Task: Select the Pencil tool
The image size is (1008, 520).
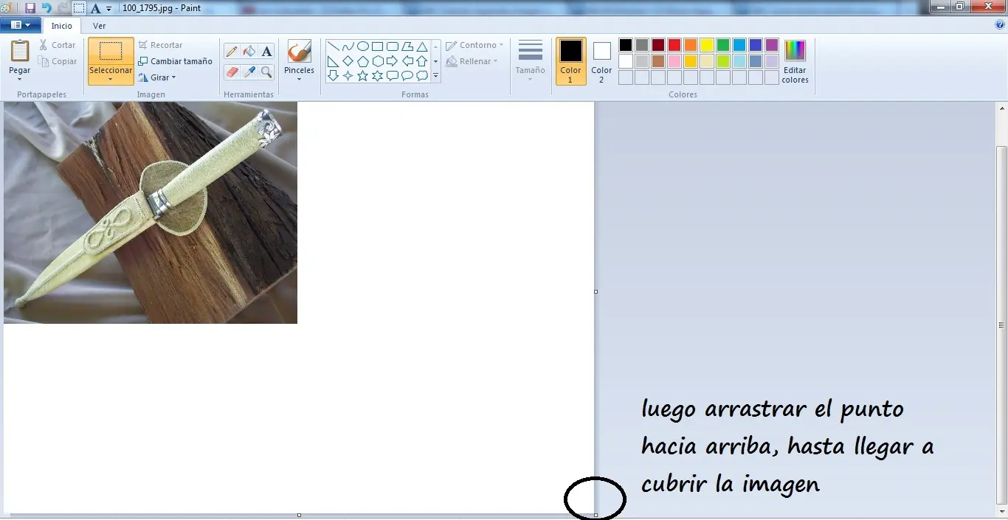Action: point(232,52)
